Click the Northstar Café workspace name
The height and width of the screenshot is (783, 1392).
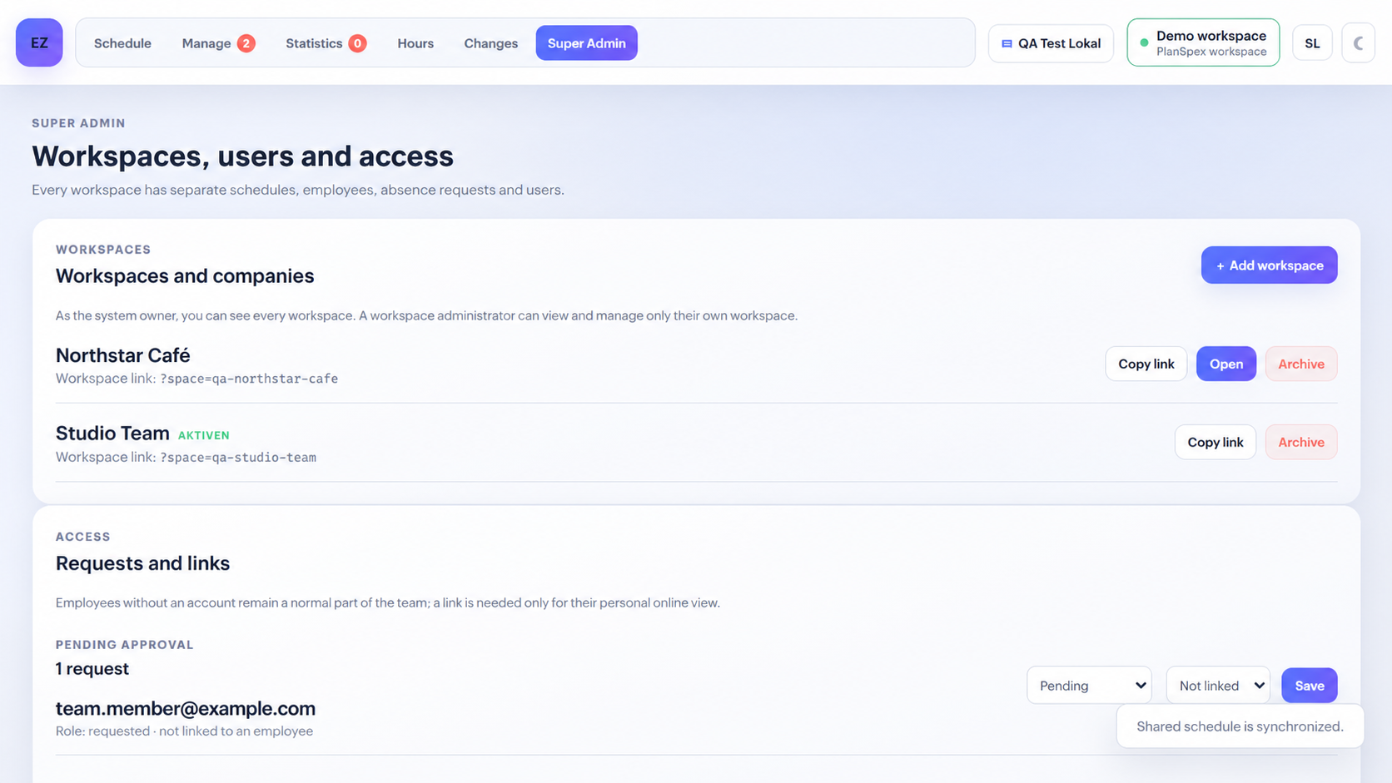pos(123,355)
